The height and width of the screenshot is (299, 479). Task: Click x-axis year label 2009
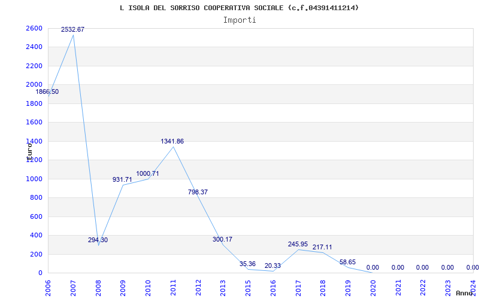click(x=123, y=288)
